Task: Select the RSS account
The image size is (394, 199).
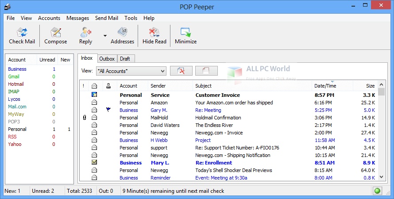Action: pos(12,137)
